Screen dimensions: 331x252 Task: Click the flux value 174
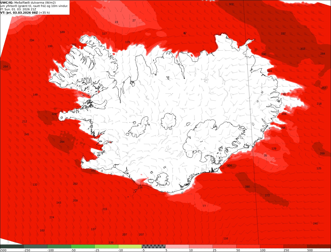pos(52,217)
